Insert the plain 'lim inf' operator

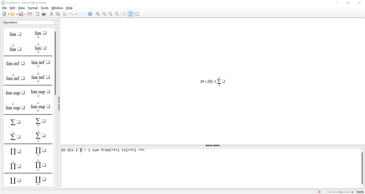15,64
